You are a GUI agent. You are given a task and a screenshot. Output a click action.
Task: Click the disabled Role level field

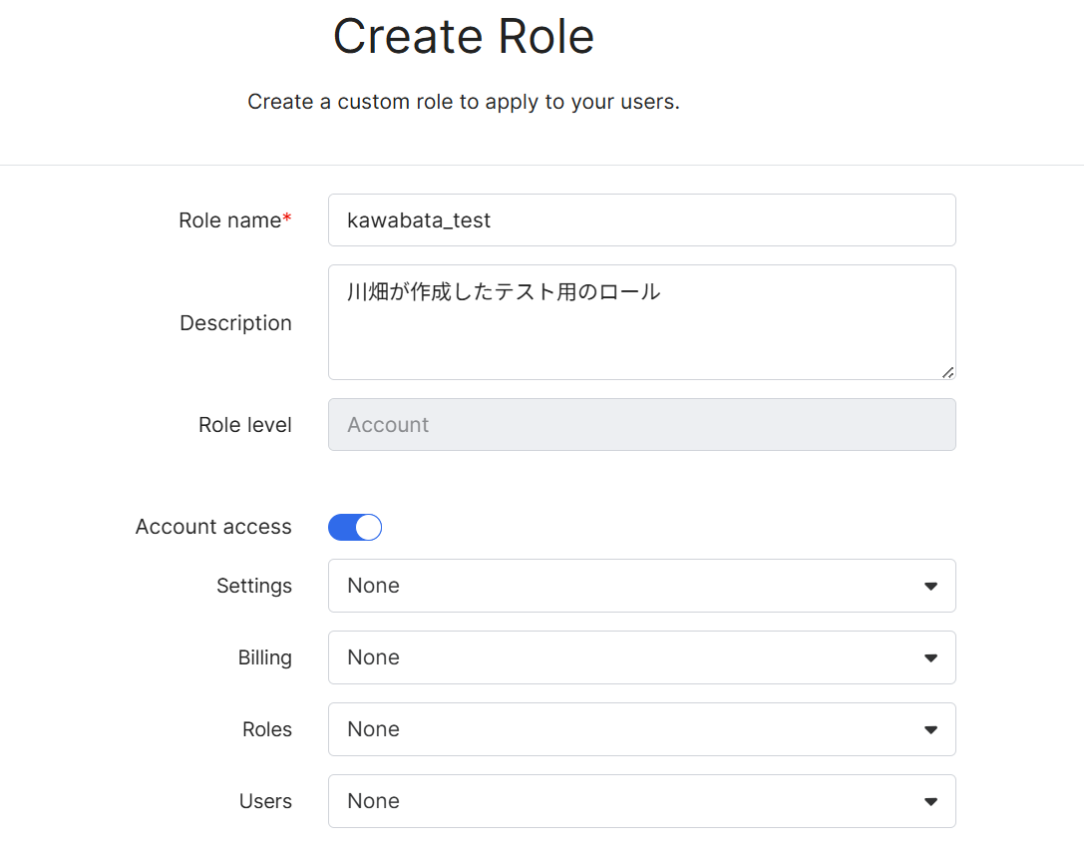click(x=641, y=425)
